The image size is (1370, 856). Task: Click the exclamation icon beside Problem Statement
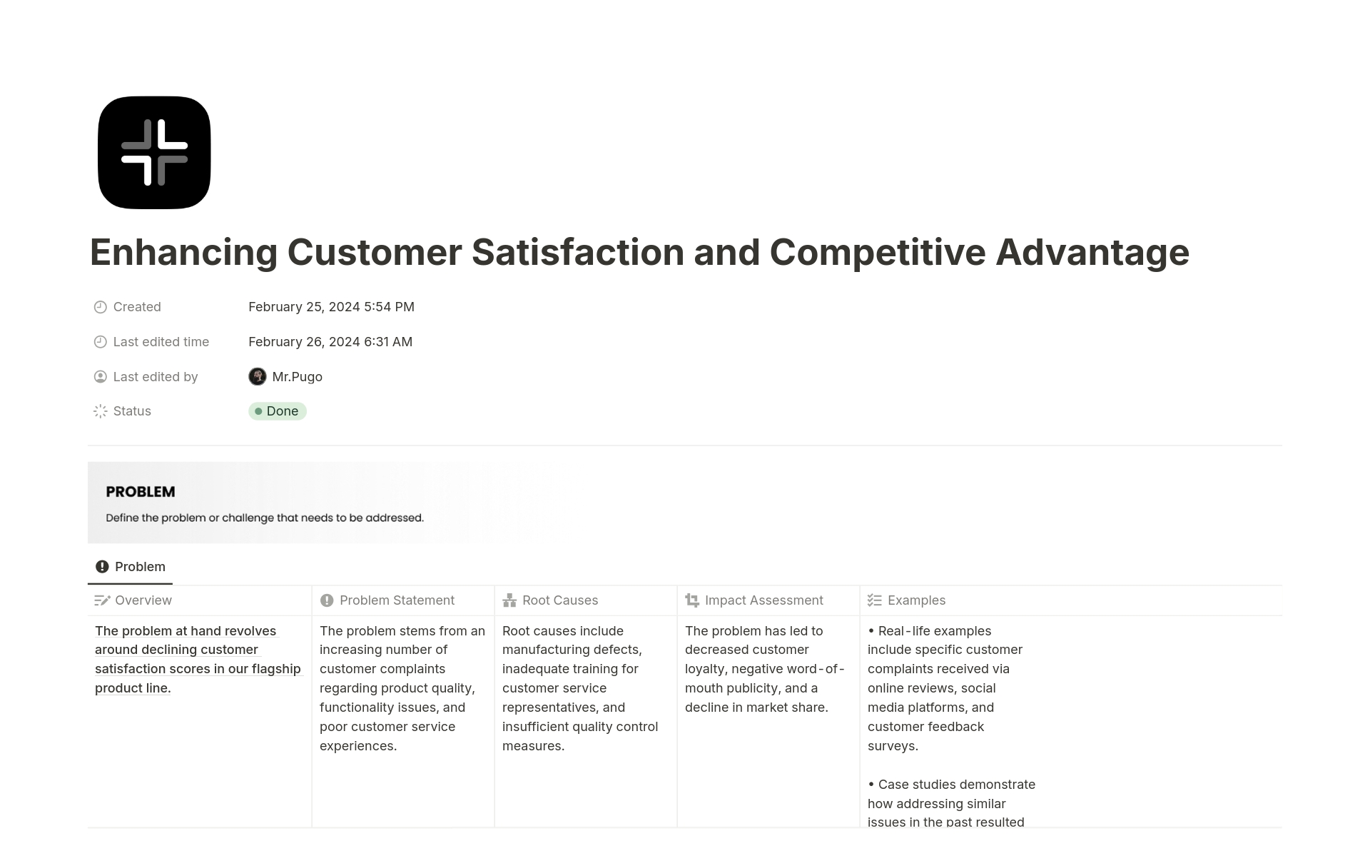327,600
